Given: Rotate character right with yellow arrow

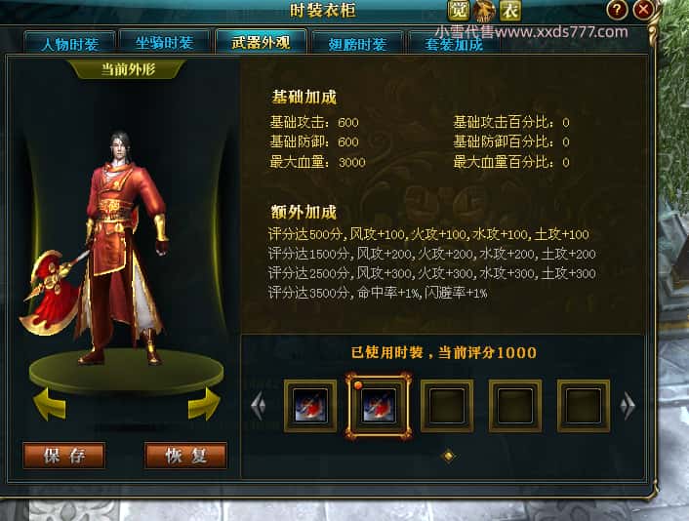Looking at the screenshot, I should 204,404.
